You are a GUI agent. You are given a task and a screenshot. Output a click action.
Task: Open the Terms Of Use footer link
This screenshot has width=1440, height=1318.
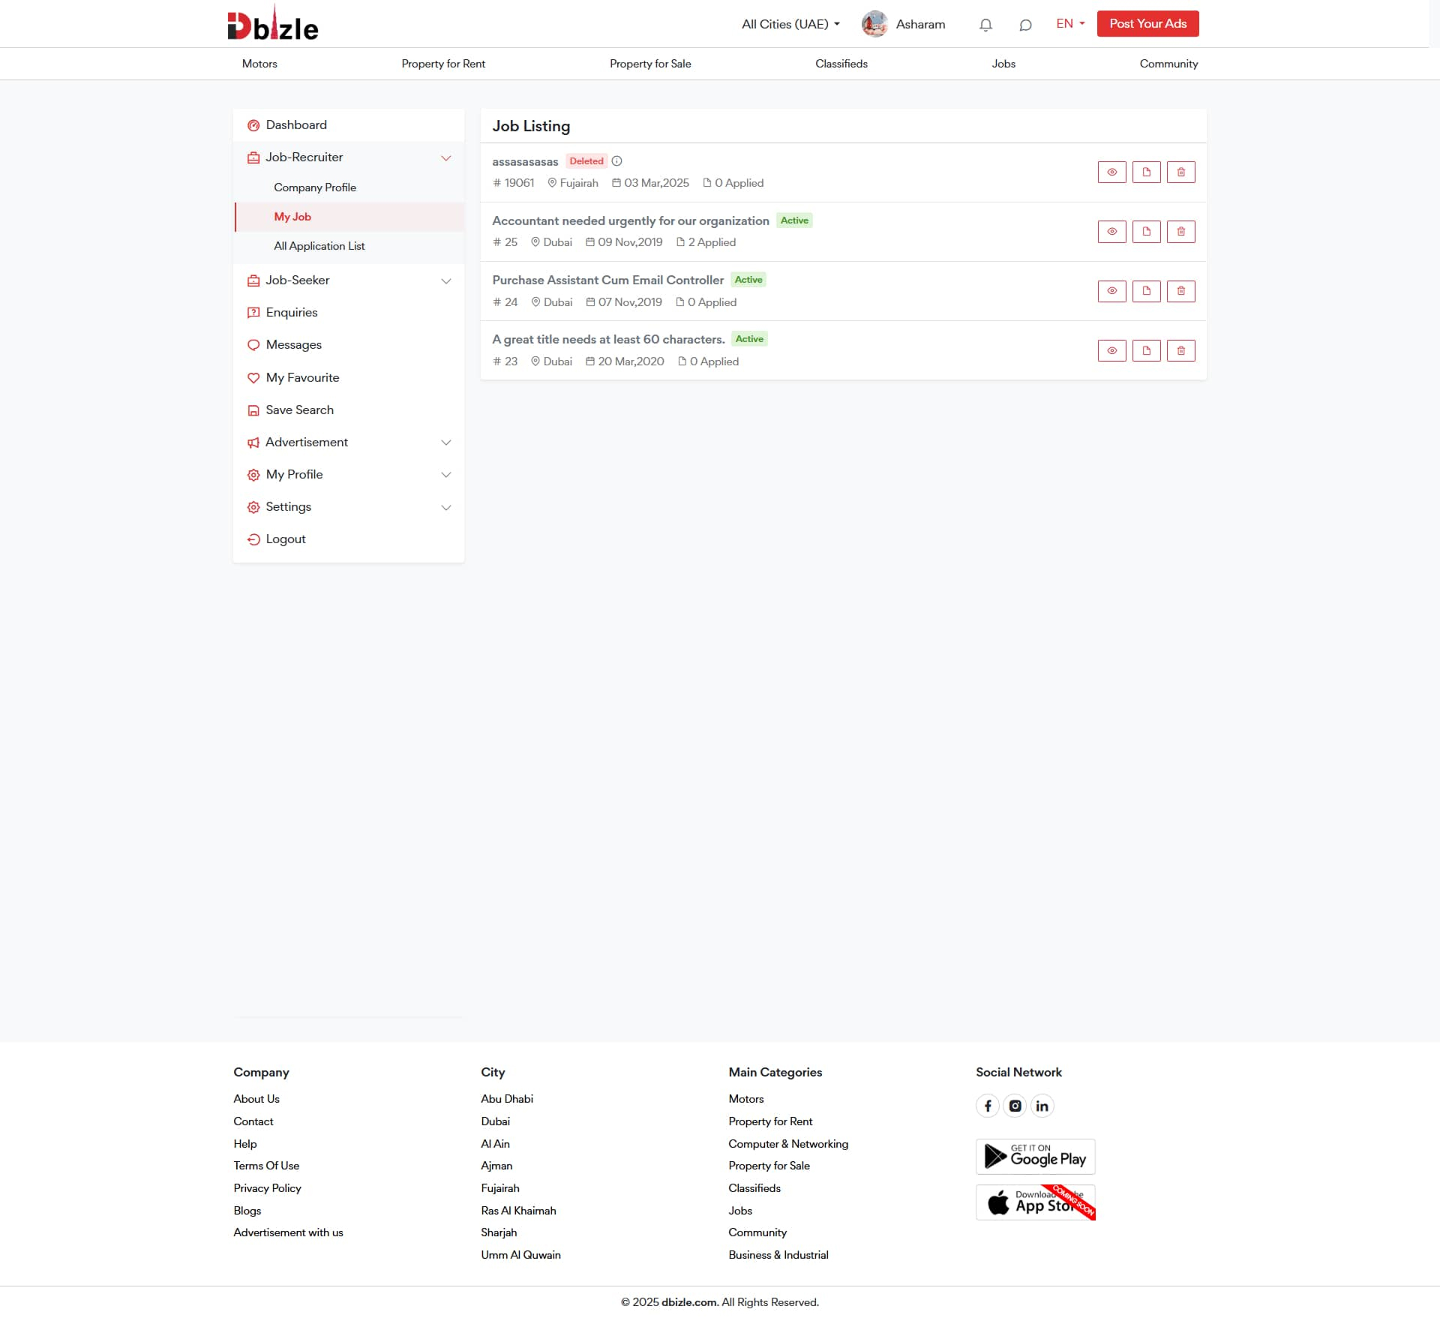coord(266,1166)
